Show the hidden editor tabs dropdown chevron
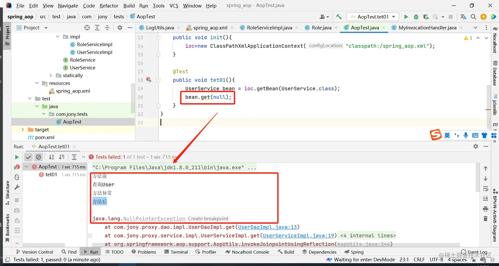 pos(475,28)
